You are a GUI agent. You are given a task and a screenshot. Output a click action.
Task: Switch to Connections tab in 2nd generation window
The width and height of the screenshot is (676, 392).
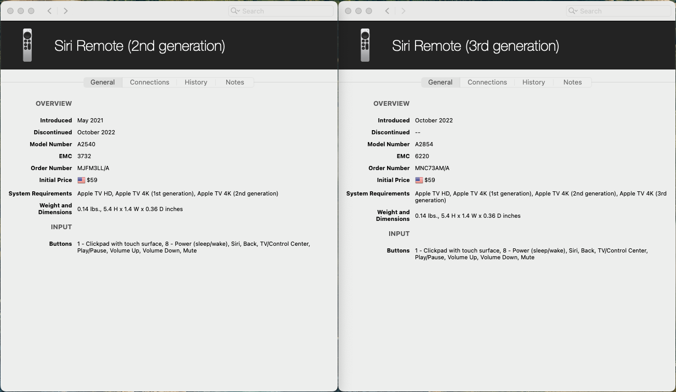click(x=149, y=82)
